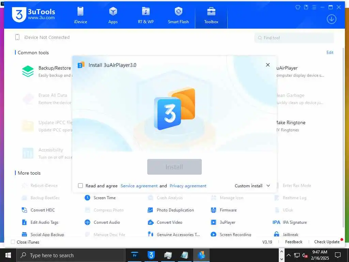Image resolution: width=349 pixels, height=262 pixels.
Task: Open the IPA Signature tool icon
Action: coord(276,222)
